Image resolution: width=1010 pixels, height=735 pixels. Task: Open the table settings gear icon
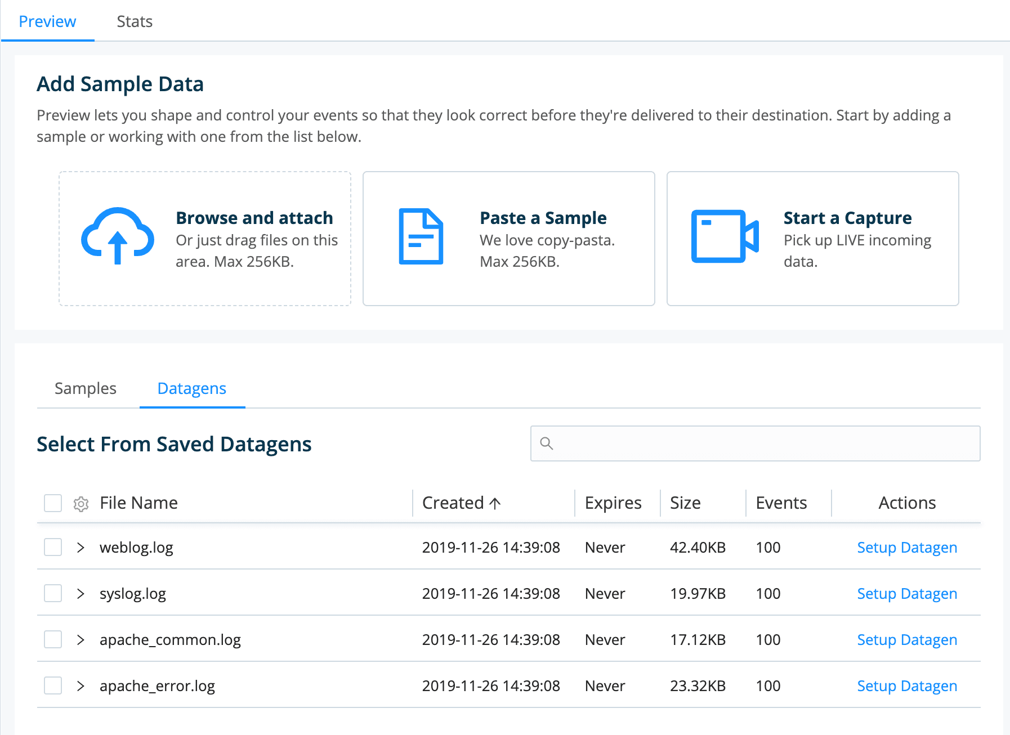pyautogui.click(x=81, y=503)
